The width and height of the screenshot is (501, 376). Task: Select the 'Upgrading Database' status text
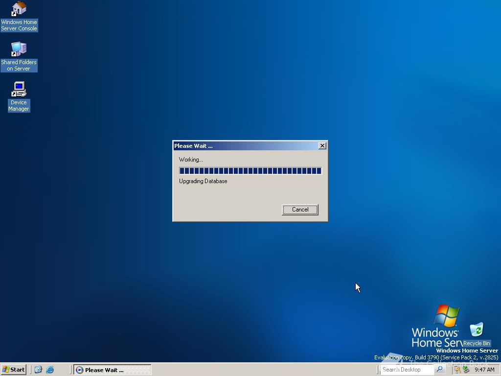[203, 181]
